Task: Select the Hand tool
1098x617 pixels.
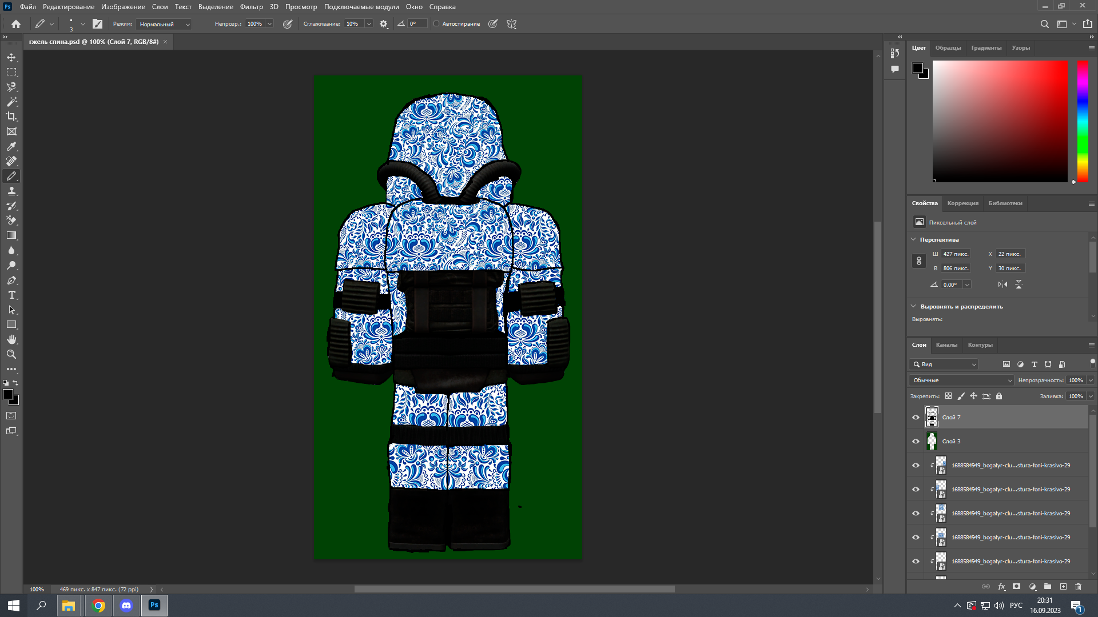Action: point(11,339)
